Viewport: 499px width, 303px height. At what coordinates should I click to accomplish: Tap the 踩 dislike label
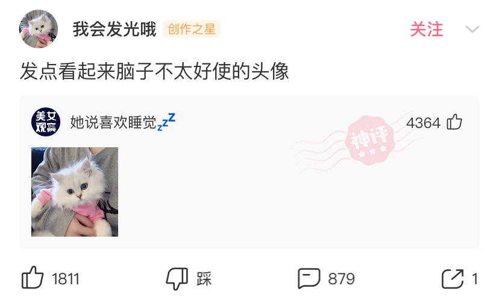(x=204, y=279)
